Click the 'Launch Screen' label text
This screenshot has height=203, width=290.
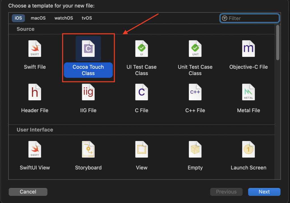248,168
